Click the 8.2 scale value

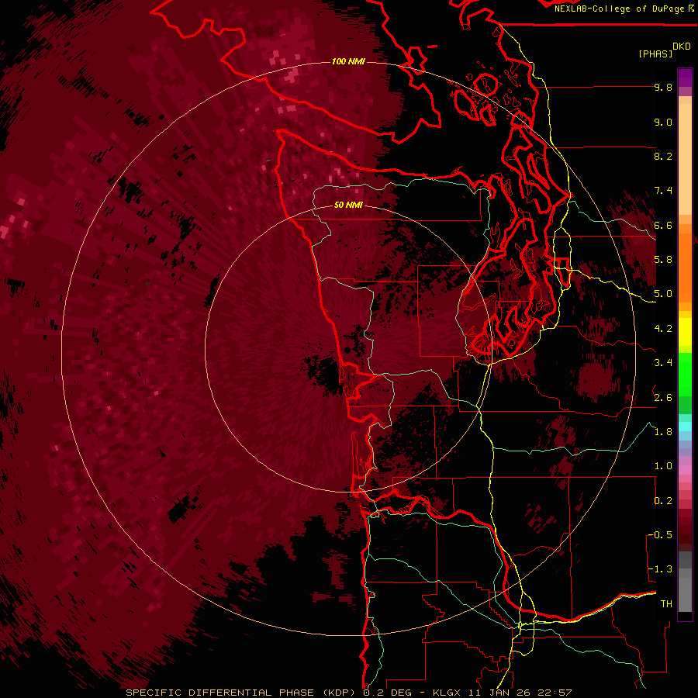663,156
